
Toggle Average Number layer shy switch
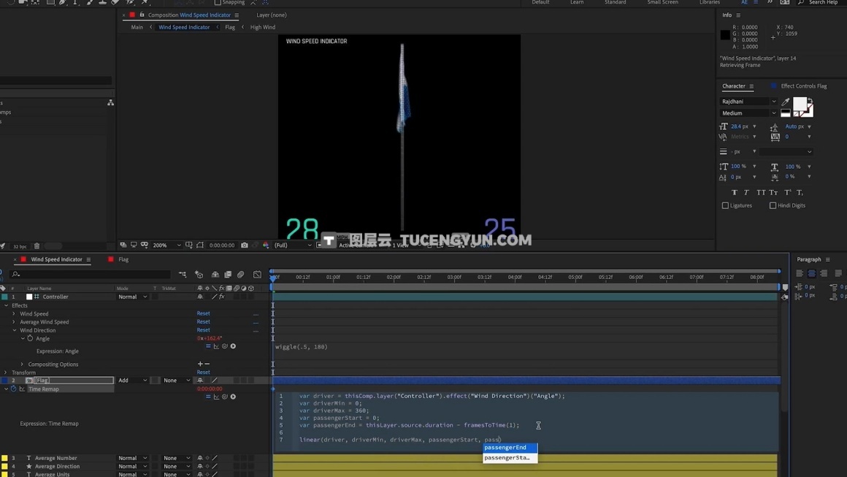pyautogui.click(x=200, y=458)
